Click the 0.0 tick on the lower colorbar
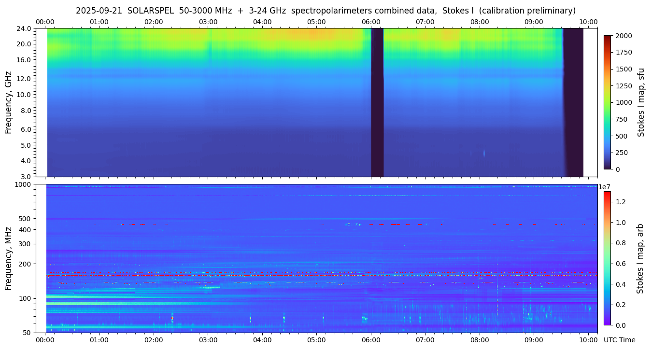Screen dimensions: 652x350 [x=622, y=325]
